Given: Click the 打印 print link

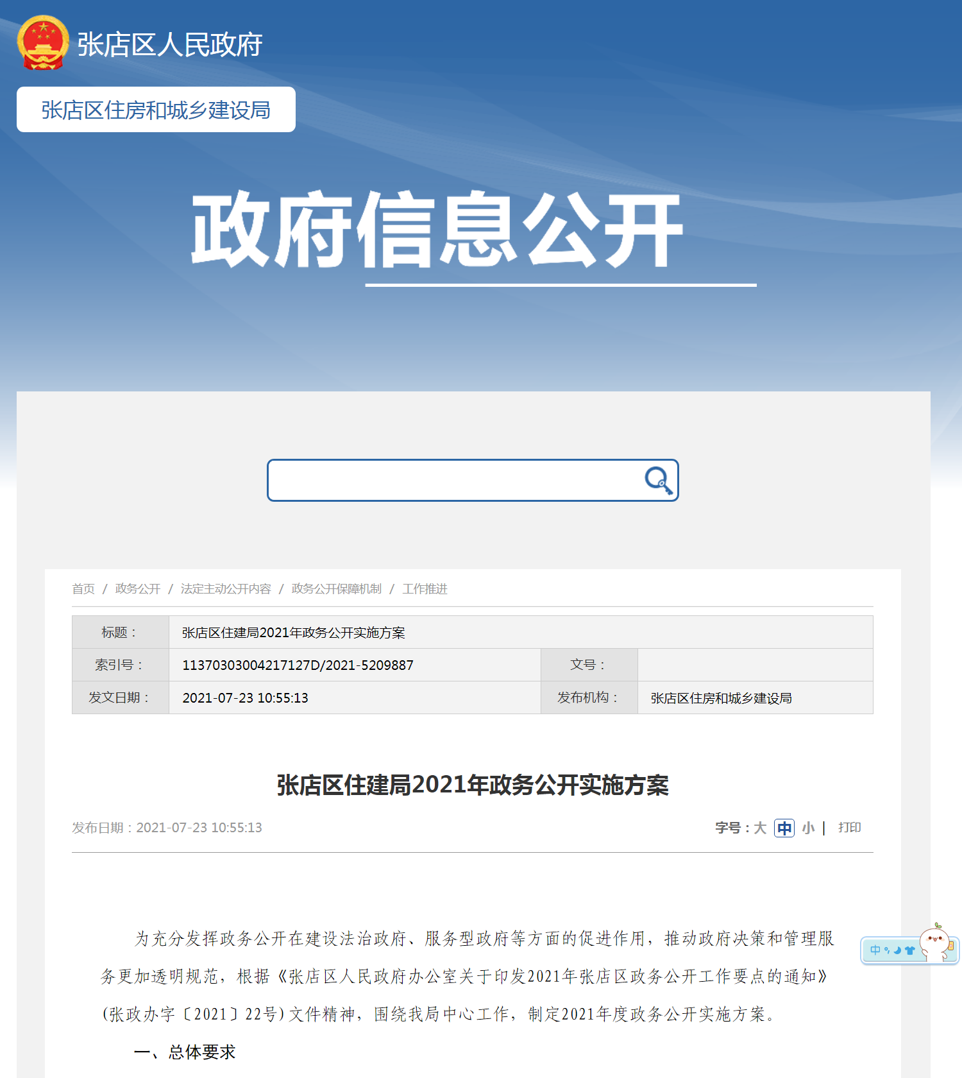Looking at the screenshot, I should tap(849, 828).
